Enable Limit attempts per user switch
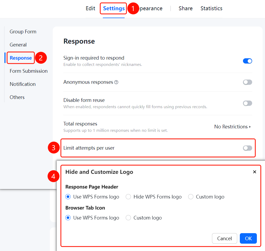 (247, 148)
